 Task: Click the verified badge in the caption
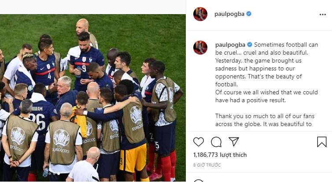point(250,45)
